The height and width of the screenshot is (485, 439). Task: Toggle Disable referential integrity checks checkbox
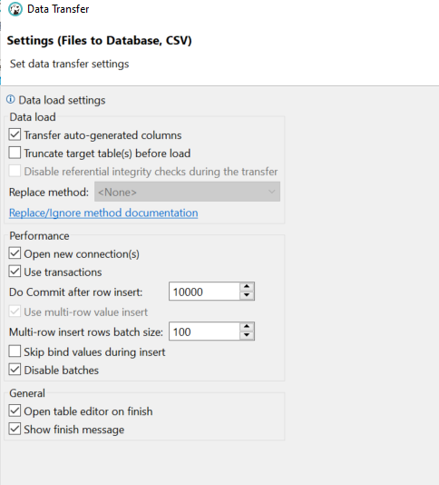[x=15, y=171]
